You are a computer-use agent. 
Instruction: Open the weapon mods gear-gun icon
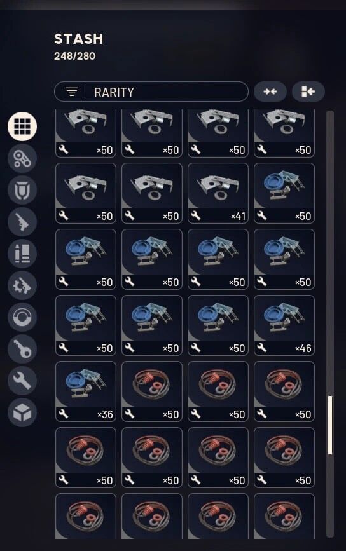click(x=22, y=285)
